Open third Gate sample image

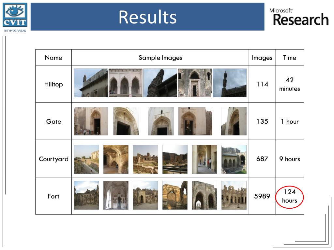point(161,121)
